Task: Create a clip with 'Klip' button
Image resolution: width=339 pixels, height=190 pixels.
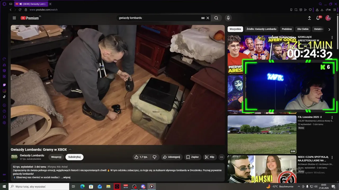Action: 209,157
